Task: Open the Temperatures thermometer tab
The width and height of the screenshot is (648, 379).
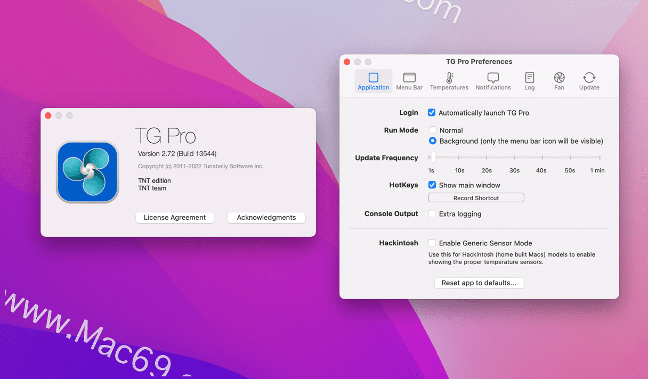Action: [x=449, y=81]
